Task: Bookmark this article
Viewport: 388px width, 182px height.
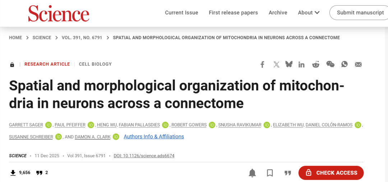Action: [270, 173]
